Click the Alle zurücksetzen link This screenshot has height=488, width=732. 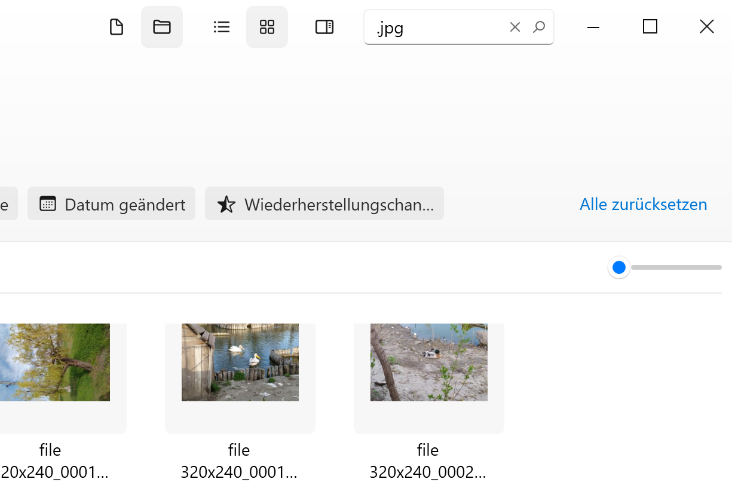[643, 204]
